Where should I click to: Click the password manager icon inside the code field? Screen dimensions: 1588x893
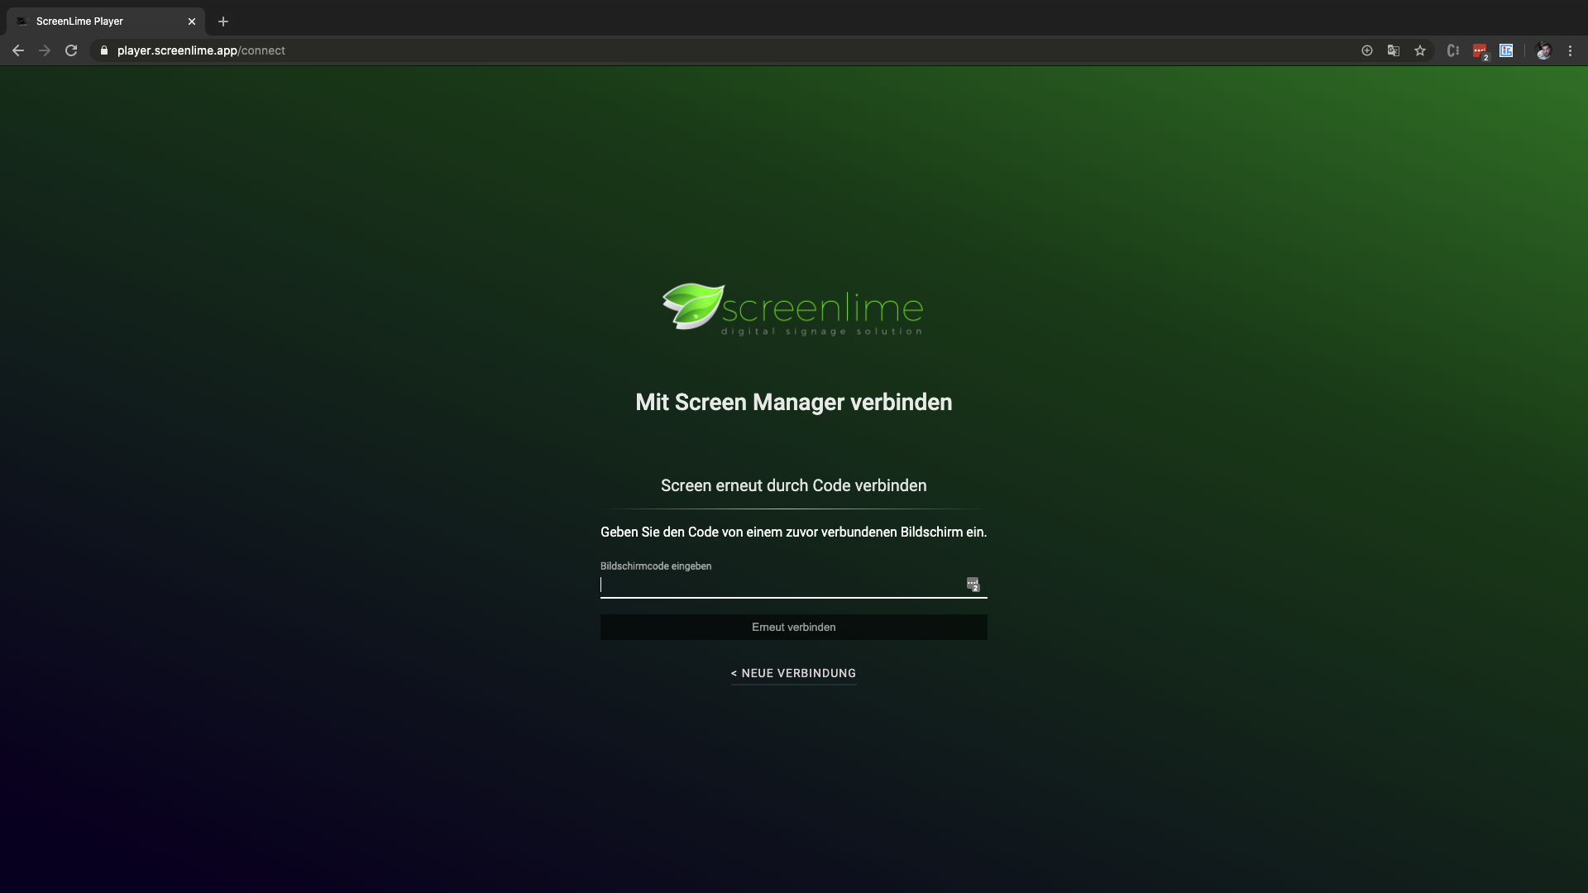(973, 585)
